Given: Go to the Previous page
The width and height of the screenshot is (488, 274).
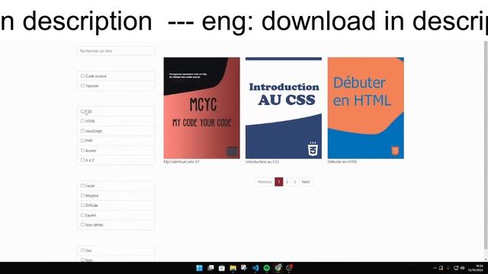Looking at the screenshot, I should click(265, 182).
